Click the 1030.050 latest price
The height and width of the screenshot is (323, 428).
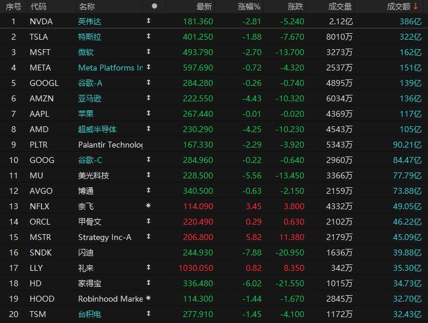pos(196,268)
